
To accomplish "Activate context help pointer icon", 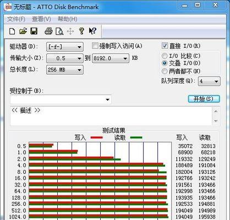I will 92,31.
